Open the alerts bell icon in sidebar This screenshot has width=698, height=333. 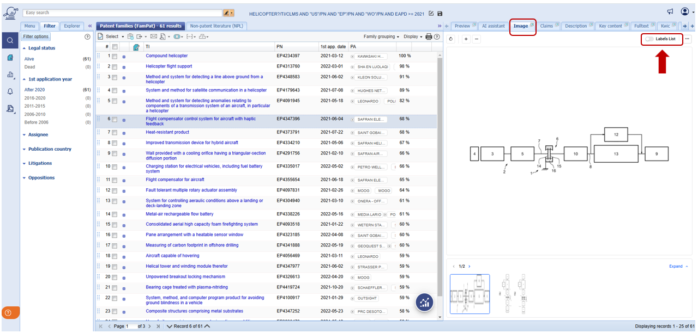point(10,92)
